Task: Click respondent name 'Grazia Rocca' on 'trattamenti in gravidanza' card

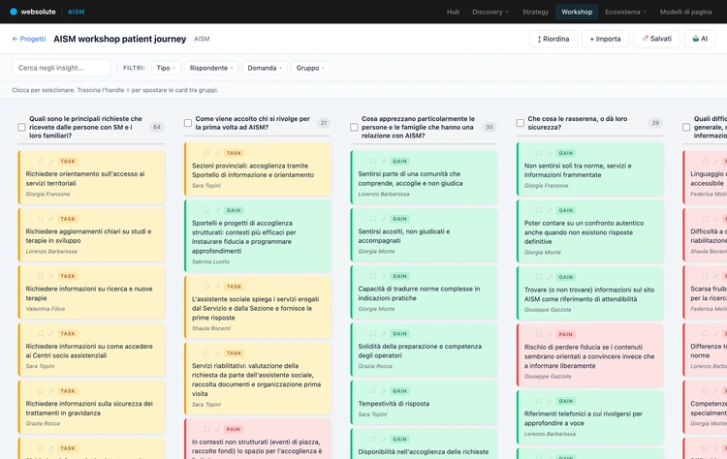Action: click(43, 424)
